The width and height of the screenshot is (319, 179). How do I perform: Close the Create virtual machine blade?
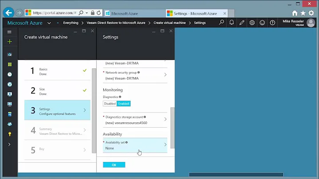[x=92, y=31]
